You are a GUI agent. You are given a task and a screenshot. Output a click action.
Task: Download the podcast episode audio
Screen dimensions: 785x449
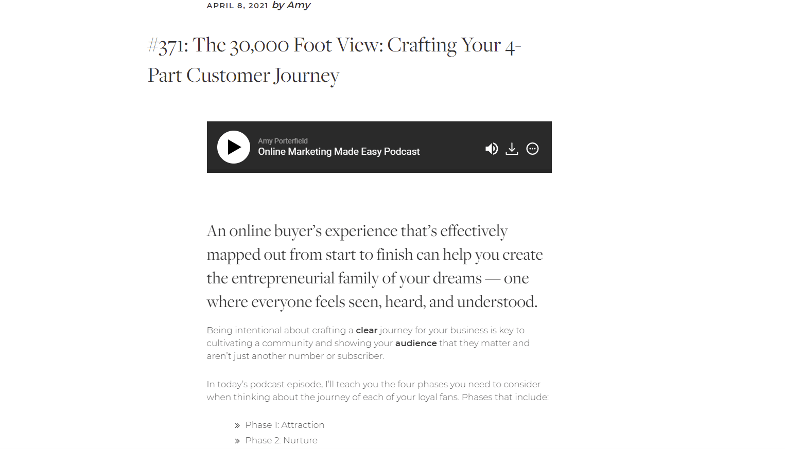click(x=512, y=149)
